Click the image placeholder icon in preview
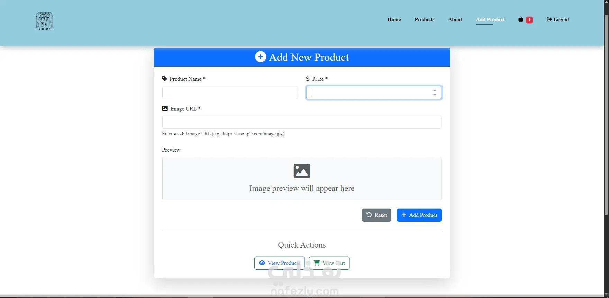609x298 pixels. point(302,171)
